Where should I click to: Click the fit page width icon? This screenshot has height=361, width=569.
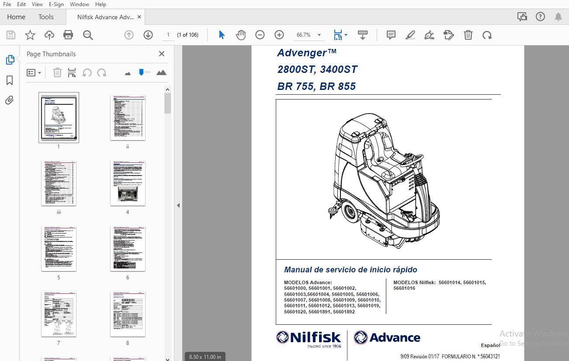click(338, 35)
